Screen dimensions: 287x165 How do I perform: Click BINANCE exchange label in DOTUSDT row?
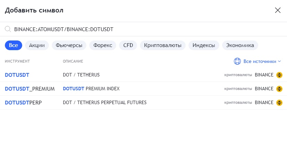click(264, 75)
